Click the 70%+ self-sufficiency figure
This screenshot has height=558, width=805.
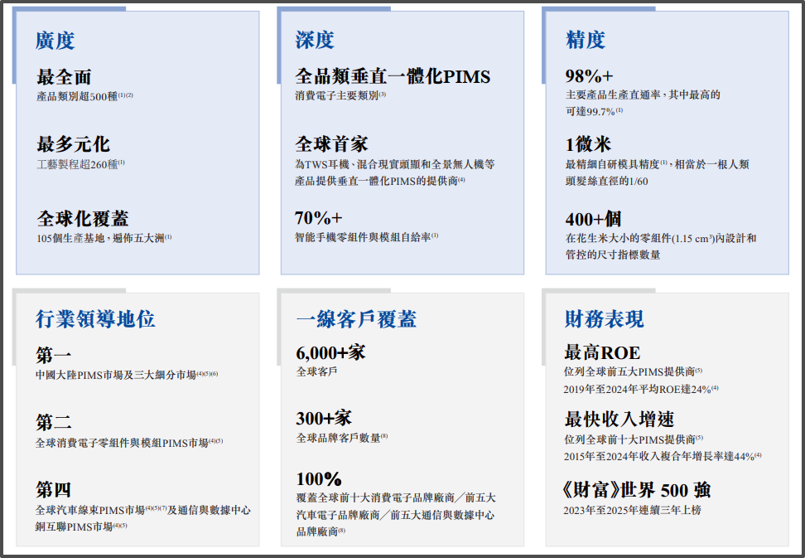coord(318,218)
